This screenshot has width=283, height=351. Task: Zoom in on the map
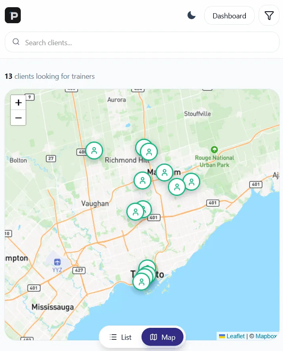coord(18,102)
